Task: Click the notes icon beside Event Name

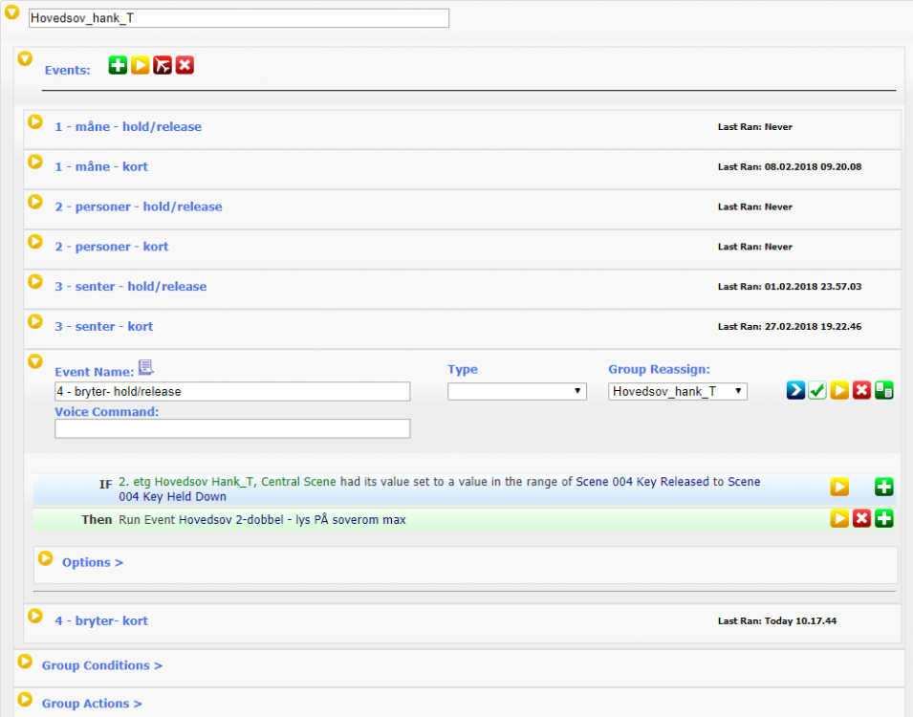Action: [x=145, y=367]
